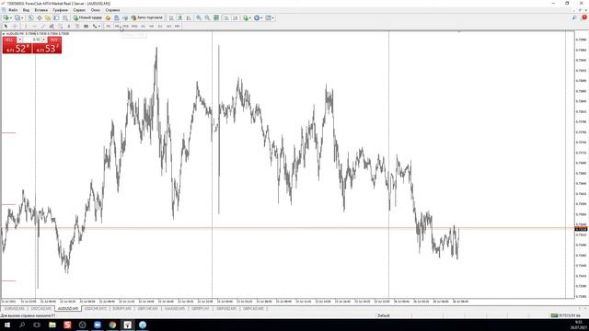Open the Strategy Tester icon

coord(65,17)
